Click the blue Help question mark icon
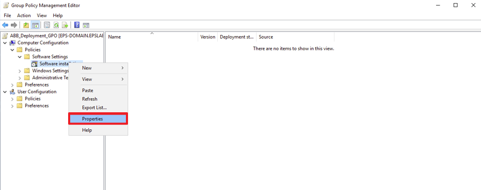This screenshot has width=481, height=190. (x=77, y=25)
